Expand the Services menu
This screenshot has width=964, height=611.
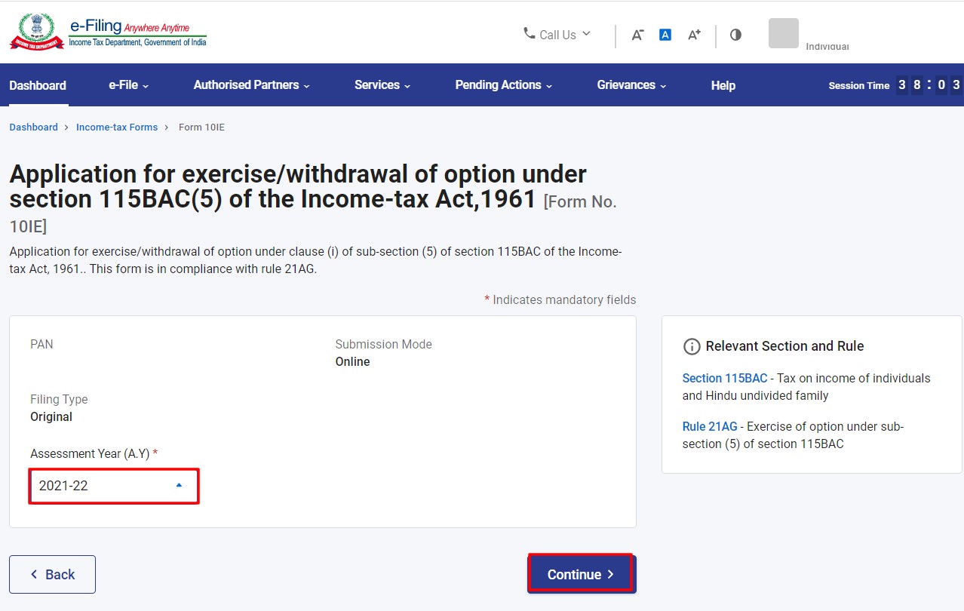pos(382,85)
